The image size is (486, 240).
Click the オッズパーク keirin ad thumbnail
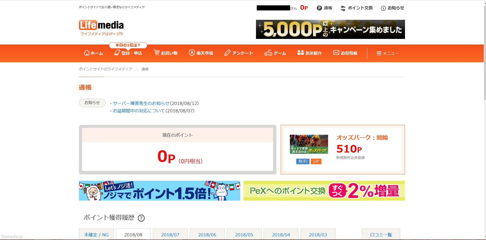coord(309,144)
